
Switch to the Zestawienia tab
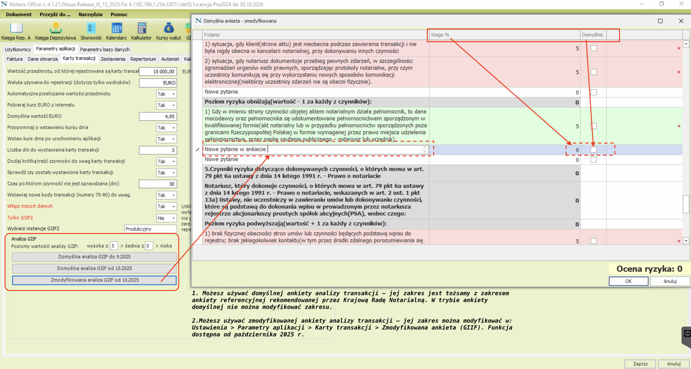click(113, 59)
